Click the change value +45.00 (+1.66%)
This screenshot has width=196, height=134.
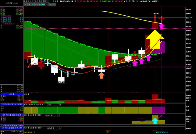[x=149, y=1]
